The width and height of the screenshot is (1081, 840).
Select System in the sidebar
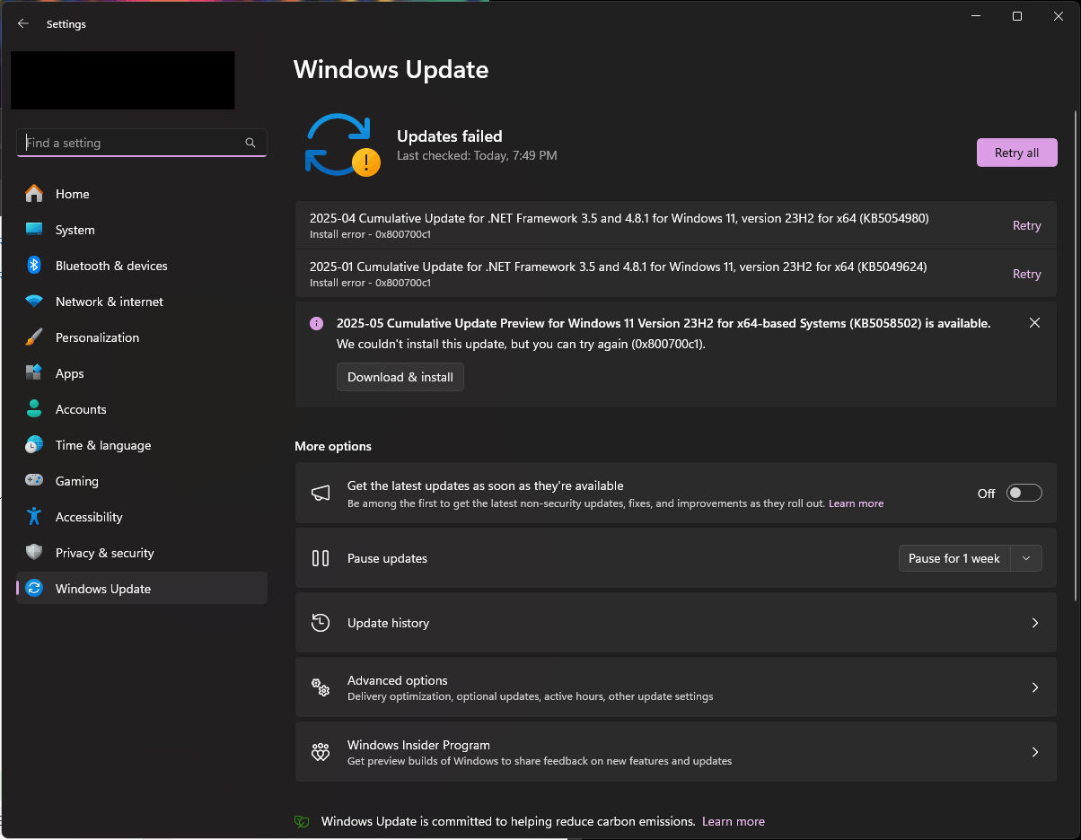[142, 230]
